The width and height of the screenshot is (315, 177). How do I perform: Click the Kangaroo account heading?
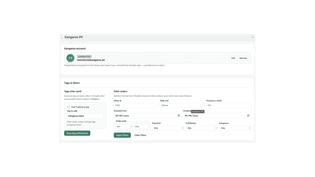(x=75, y=49)
